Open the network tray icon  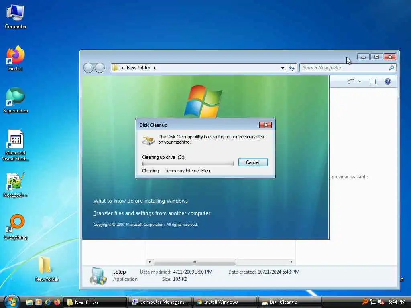pyautogui.click(x=373, y=302)
